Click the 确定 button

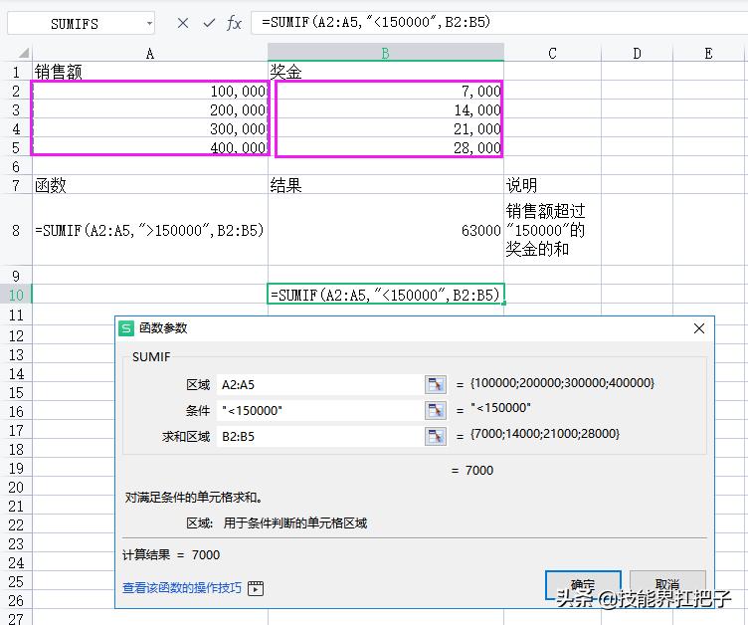[x=583, y=585]
